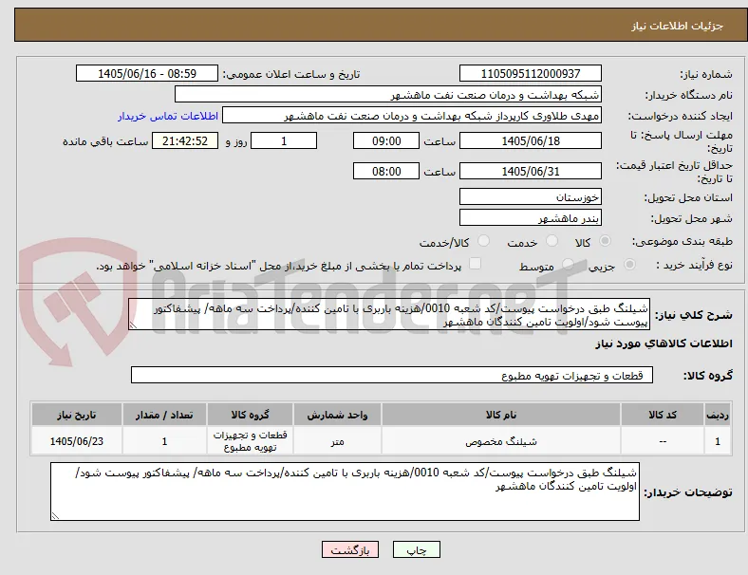This screenshot has height=575, width=748.
Task: Click the کد کالا column header
Action: coord(663,415)
